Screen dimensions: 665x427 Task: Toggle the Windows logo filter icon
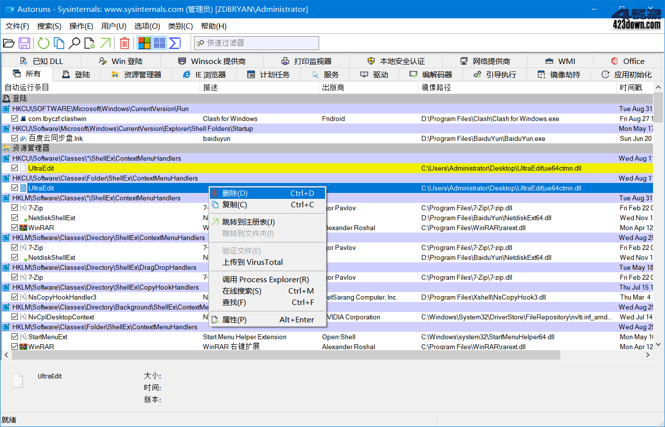pyautogui.click(x=144, y=43)
